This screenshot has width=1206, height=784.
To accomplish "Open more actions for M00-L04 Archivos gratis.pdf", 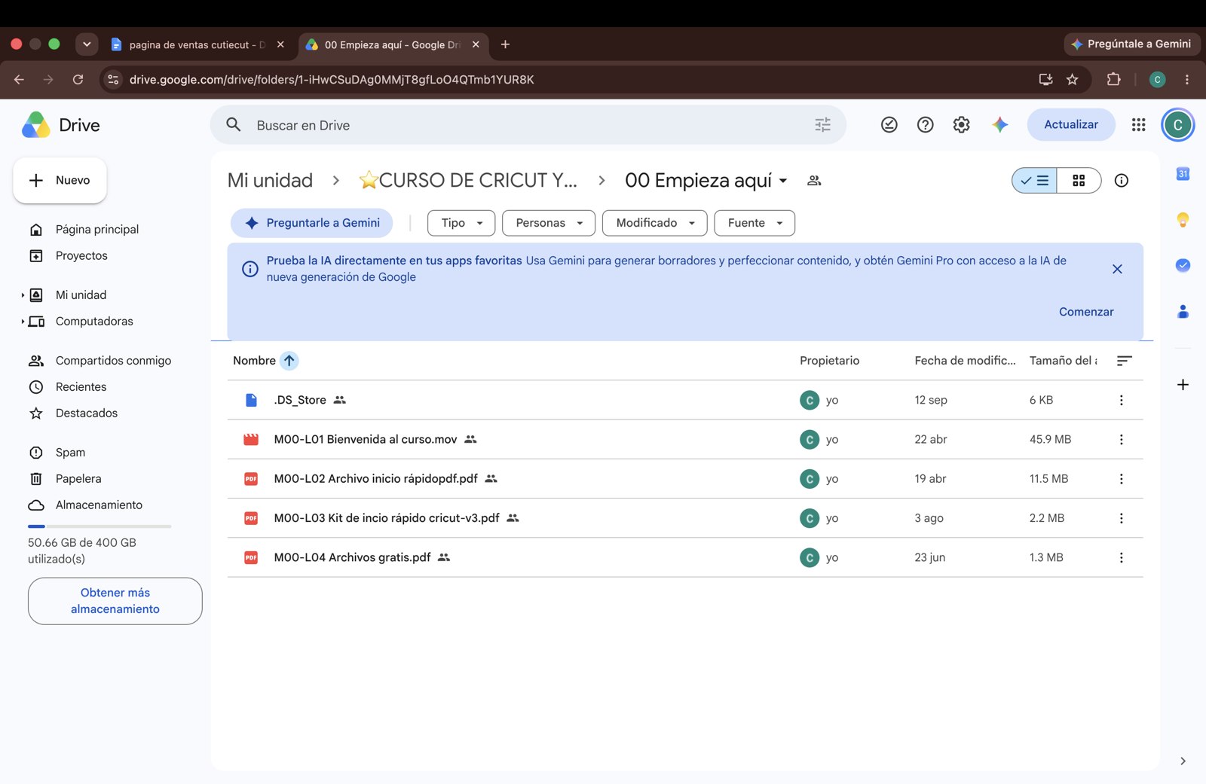I will pyautogui.click(x=1121, y=557).
